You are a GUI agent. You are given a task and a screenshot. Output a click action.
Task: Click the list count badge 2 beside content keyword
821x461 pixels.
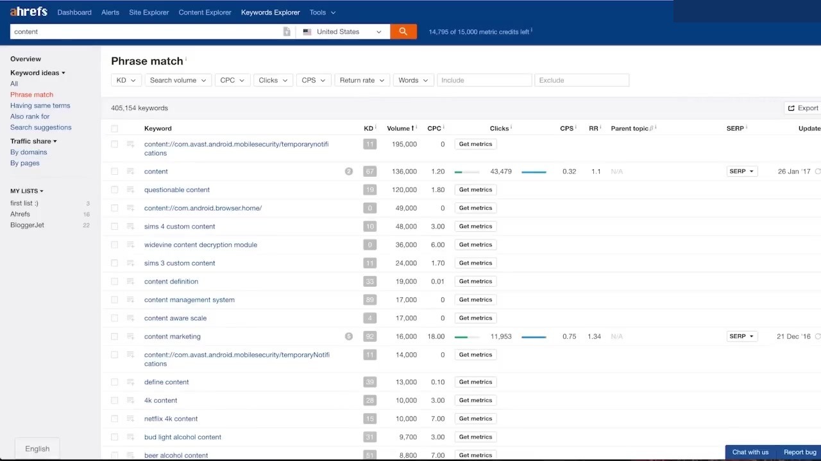(349, 171)
